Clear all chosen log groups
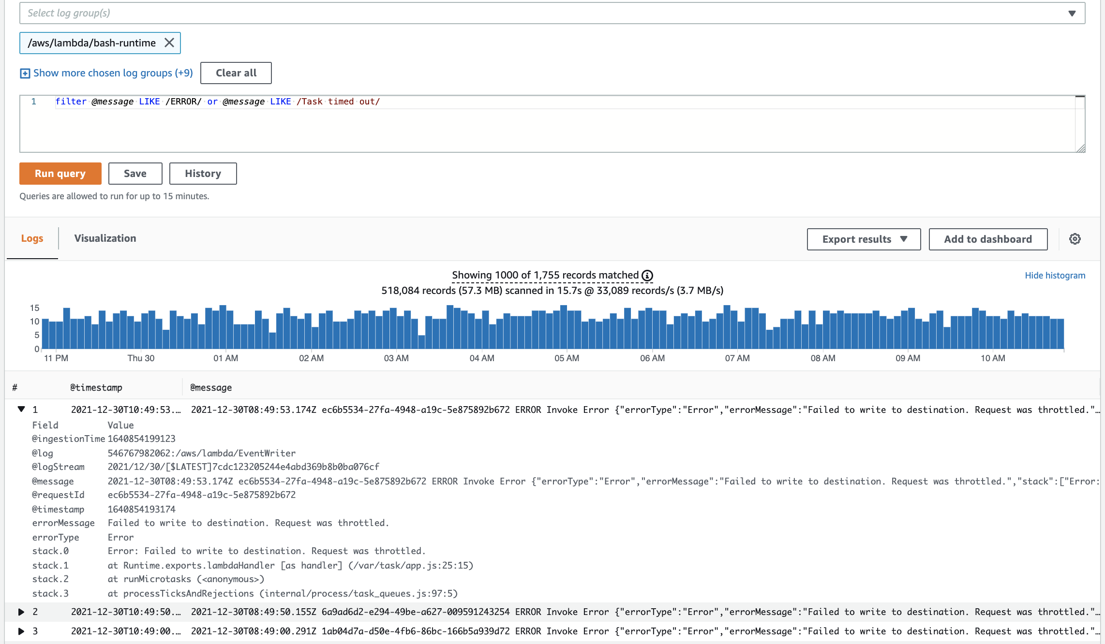 click(x=236, y=73)
